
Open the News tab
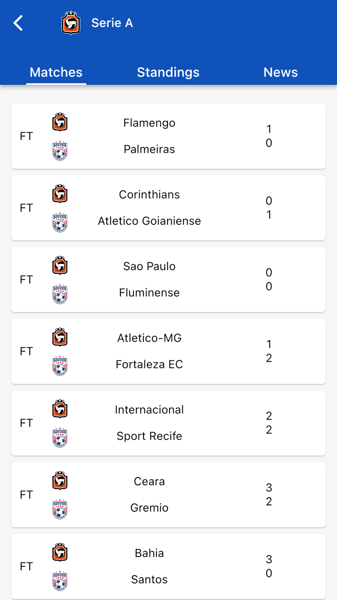281,72
